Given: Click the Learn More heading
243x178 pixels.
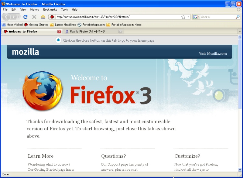Looking at the screenshot, I should pos(41,156).
